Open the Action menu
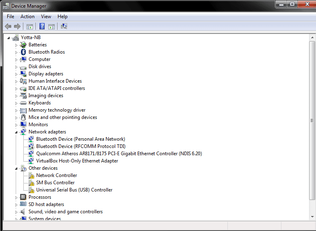 pos(27,17)
